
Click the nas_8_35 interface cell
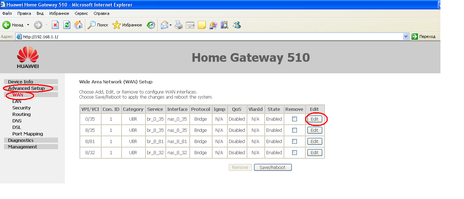tap(177, 130)
